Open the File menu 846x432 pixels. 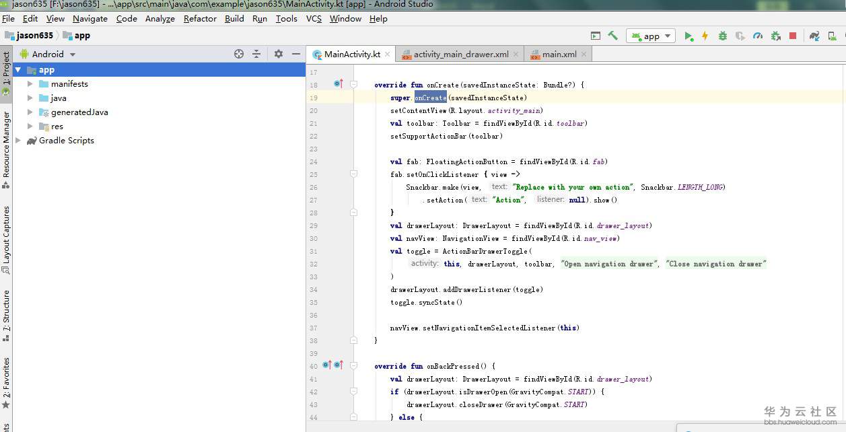(8, 19)
